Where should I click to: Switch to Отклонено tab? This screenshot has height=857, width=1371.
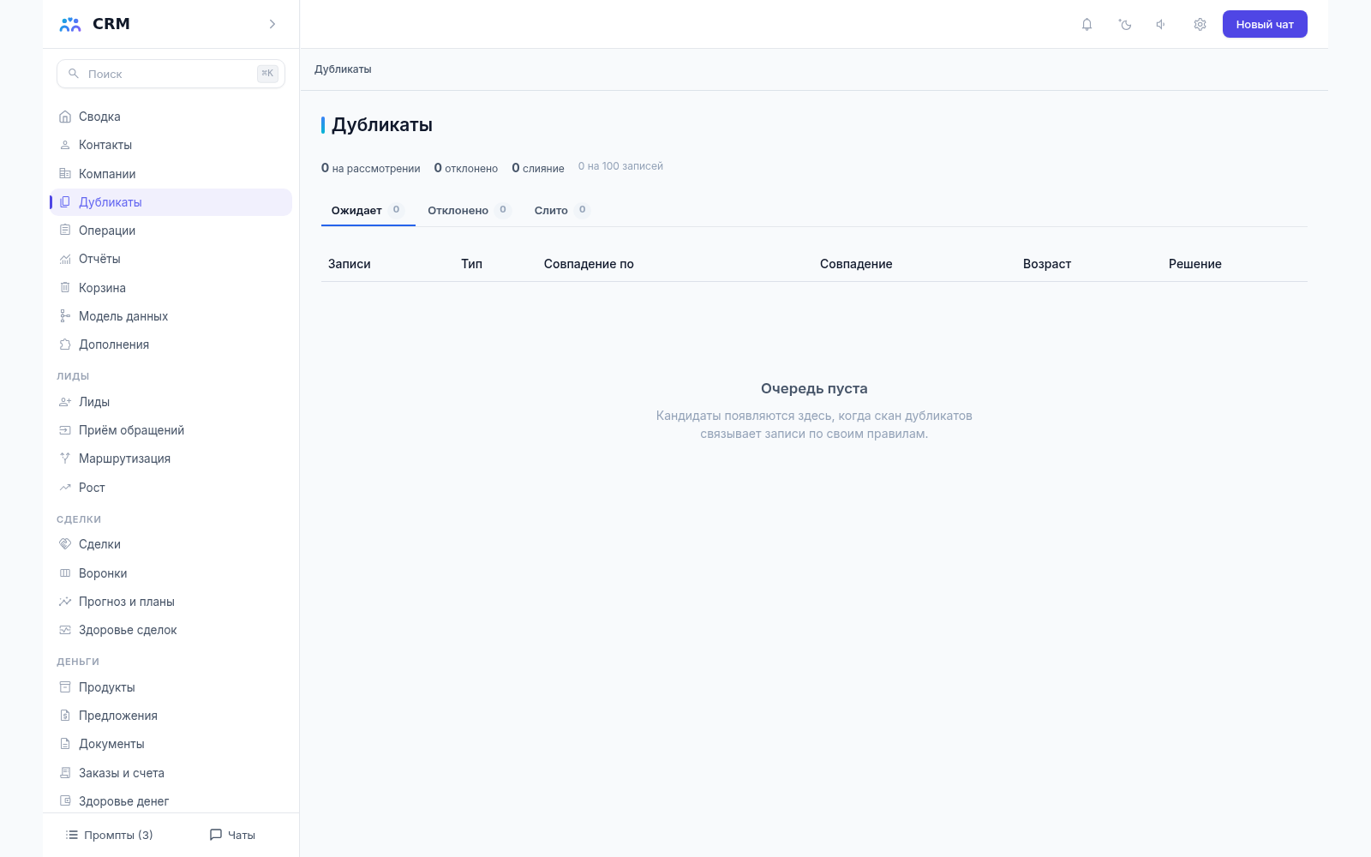click(470, 210)
